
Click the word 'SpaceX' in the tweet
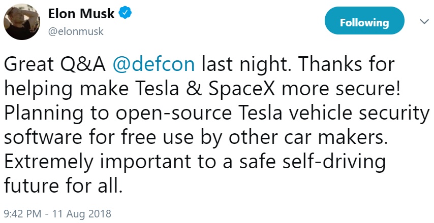242,89
